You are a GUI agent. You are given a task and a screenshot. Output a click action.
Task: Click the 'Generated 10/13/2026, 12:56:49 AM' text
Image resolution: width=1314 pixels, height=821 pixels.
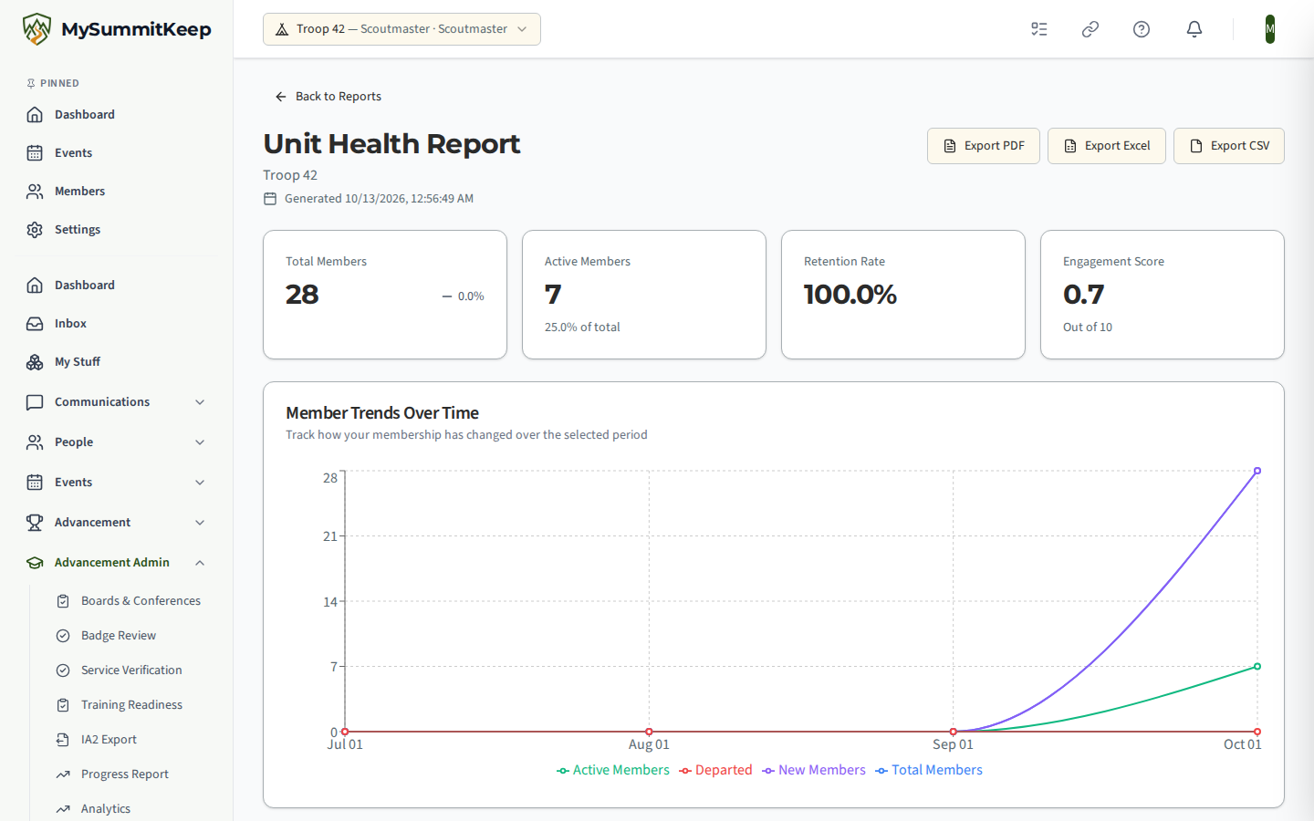(379, 198)
